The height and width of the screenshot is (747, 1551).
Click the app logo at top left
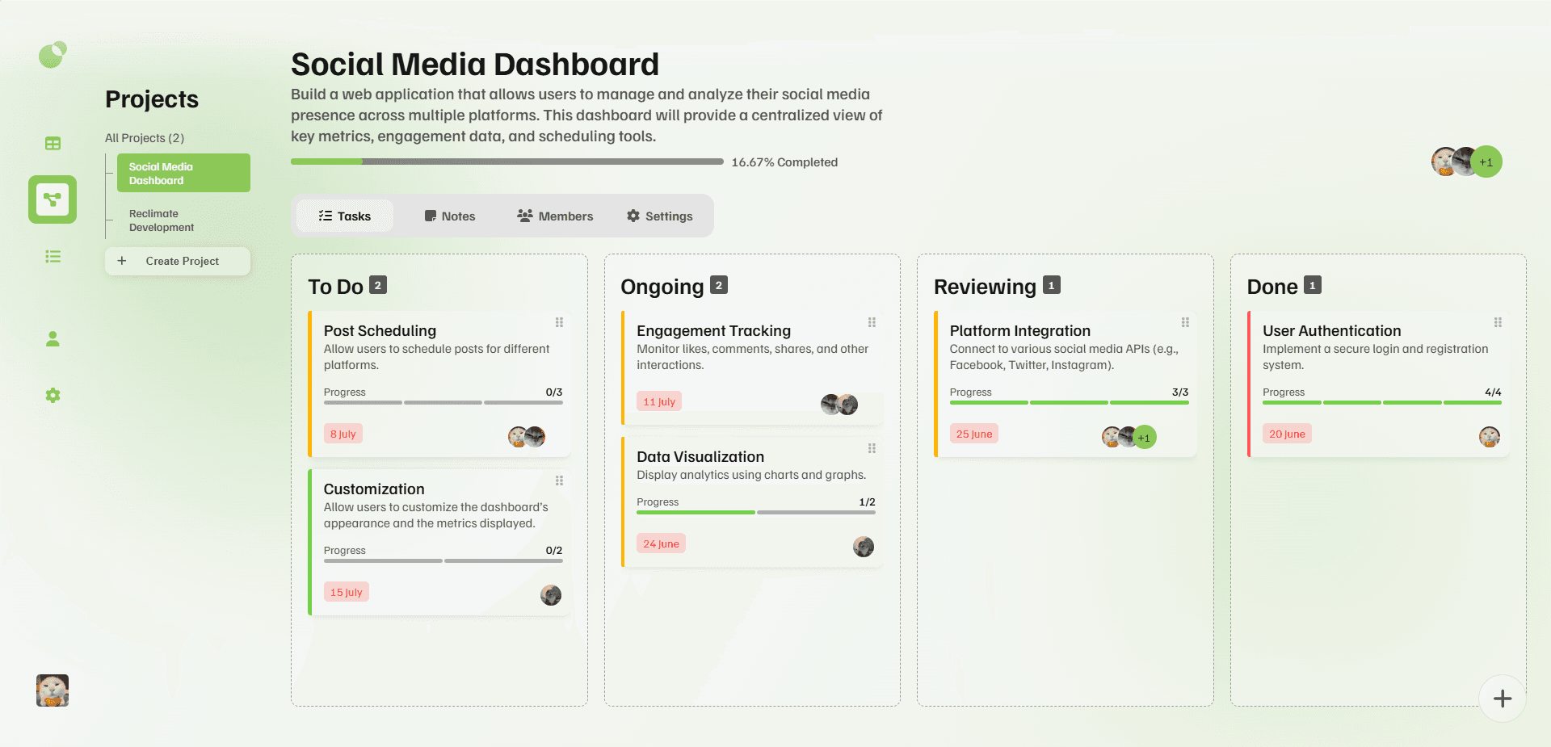pyautogui.click(x=52, y=55)
